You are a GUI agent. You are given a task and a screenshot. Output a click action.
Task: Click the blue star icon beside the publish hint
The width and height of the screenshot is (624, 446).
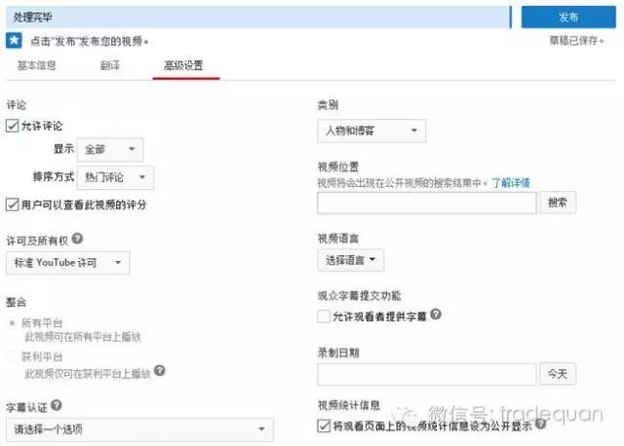[x=14, y=41]
